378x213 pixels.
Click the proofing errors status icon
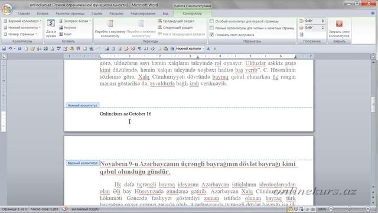(64, 209)
